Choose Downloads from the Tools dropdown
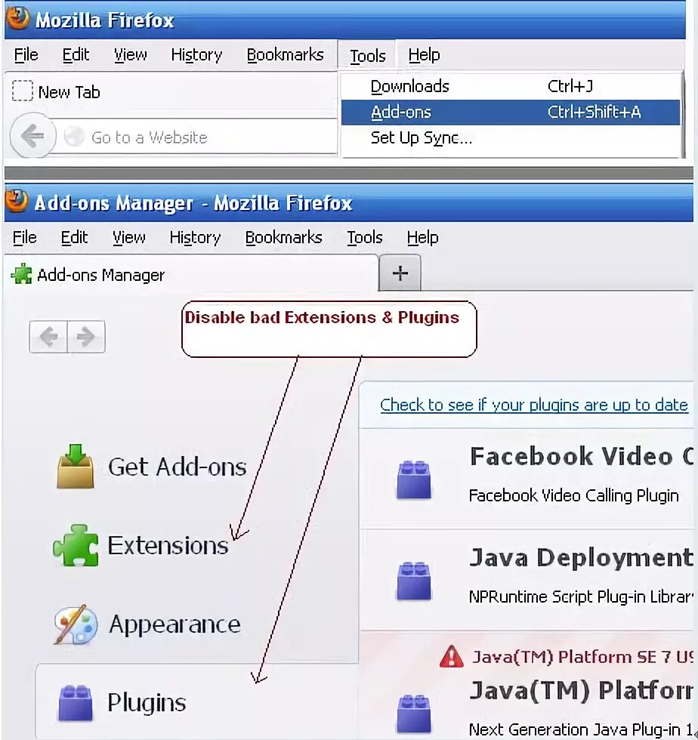 point(511,86)
